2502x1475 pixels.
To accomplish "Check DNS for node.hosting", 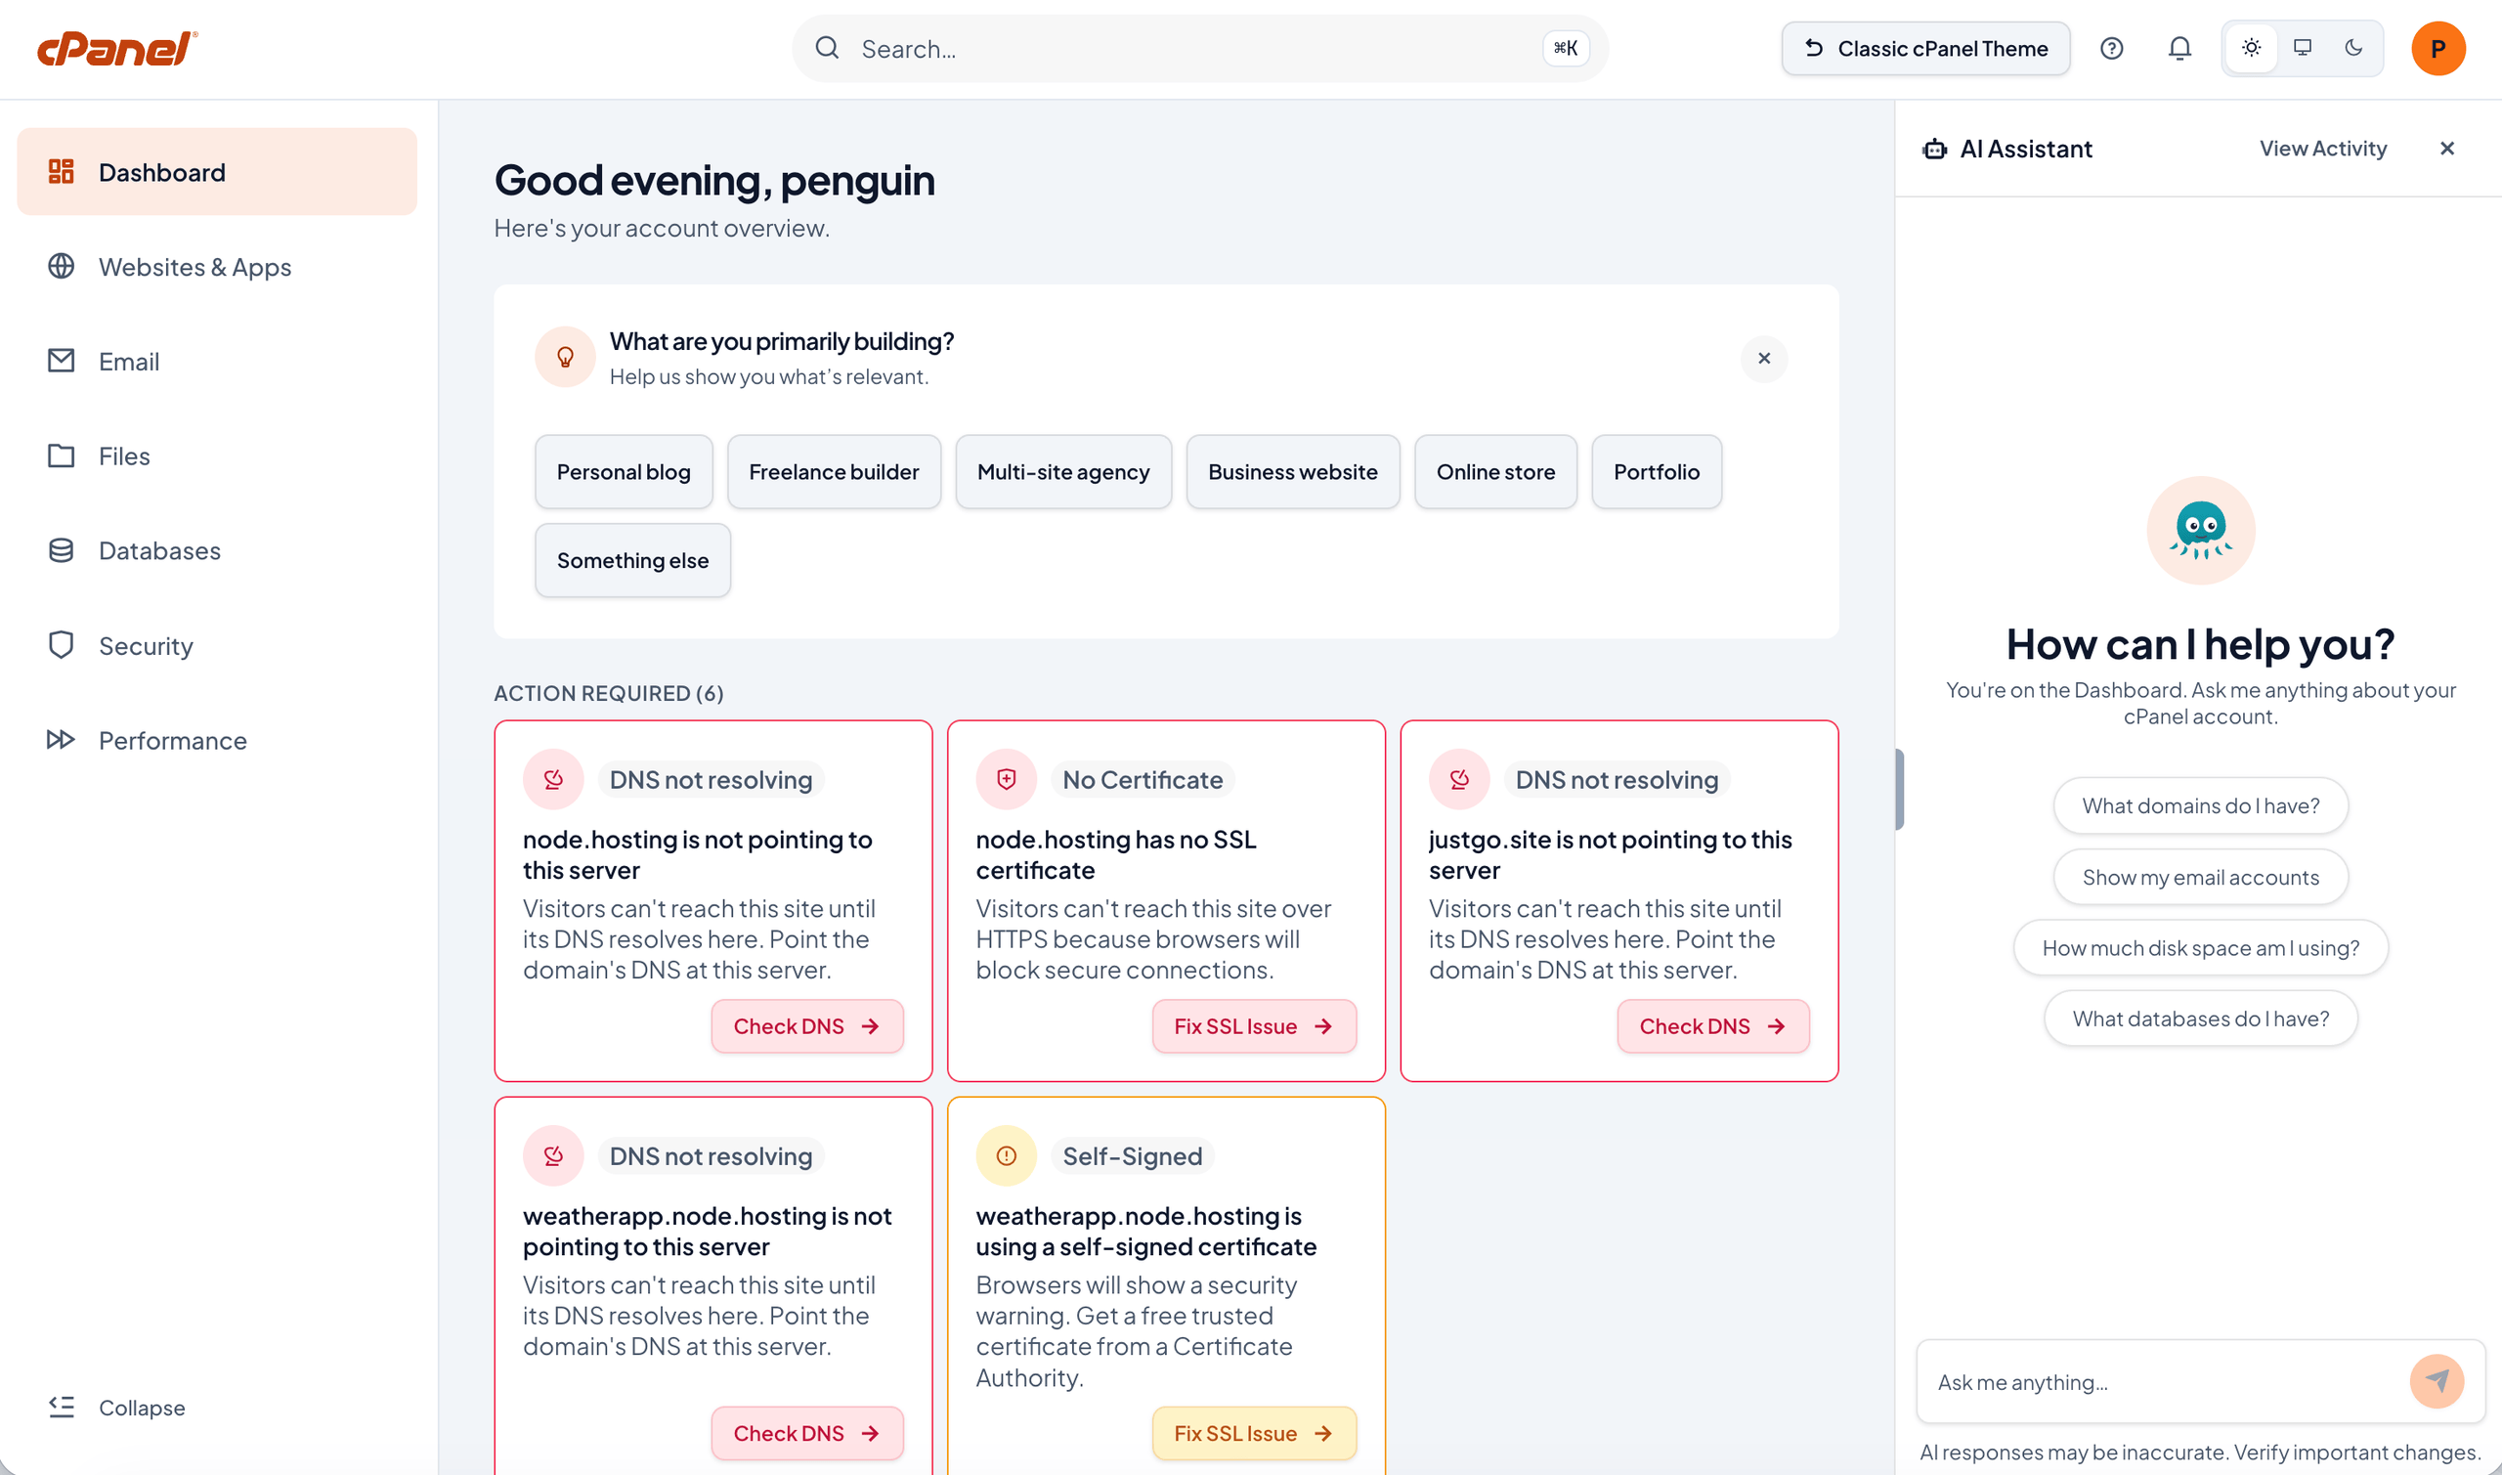I will 807,1025.
